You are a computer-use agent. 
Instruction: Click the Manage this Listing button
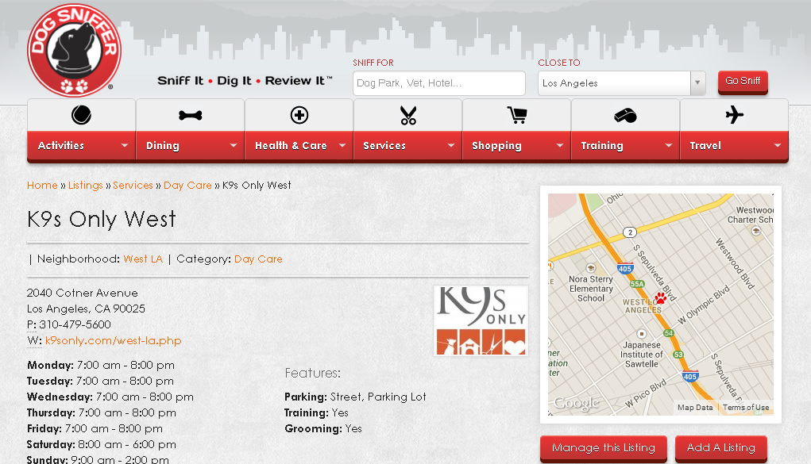click(x=604, y=448)
